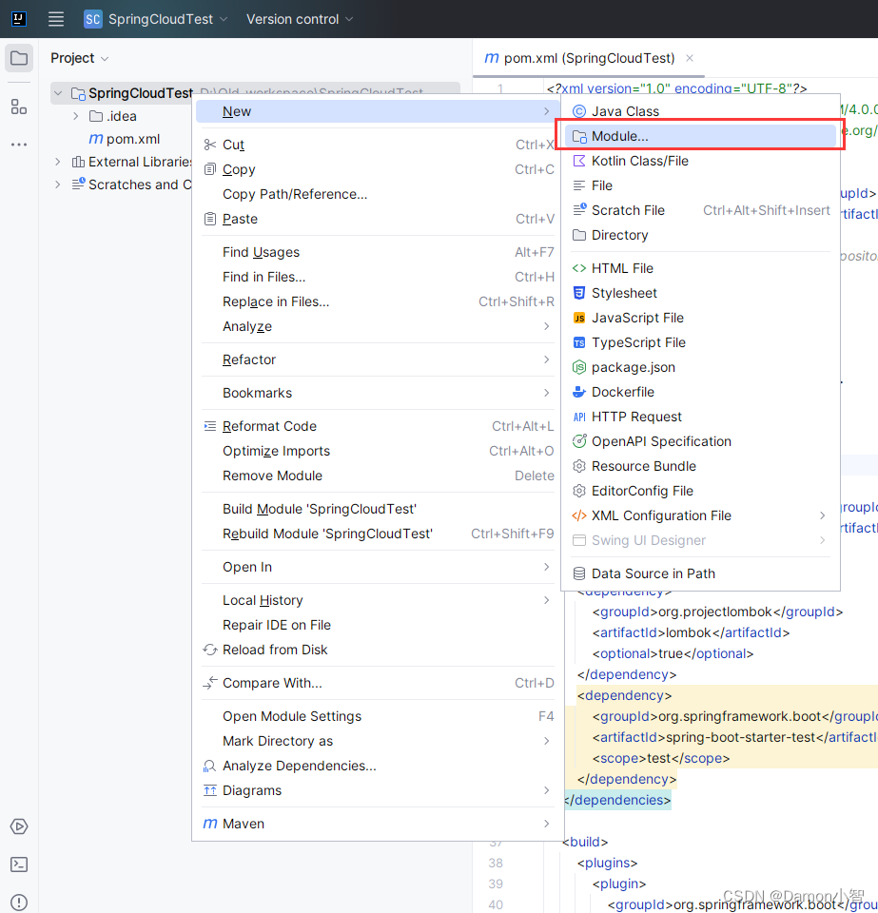Viewport: 878px width, 913px height.
Task: Choose Copy Path/Reference... menu item
Action: pyautogui.click(x=378, y=194)
